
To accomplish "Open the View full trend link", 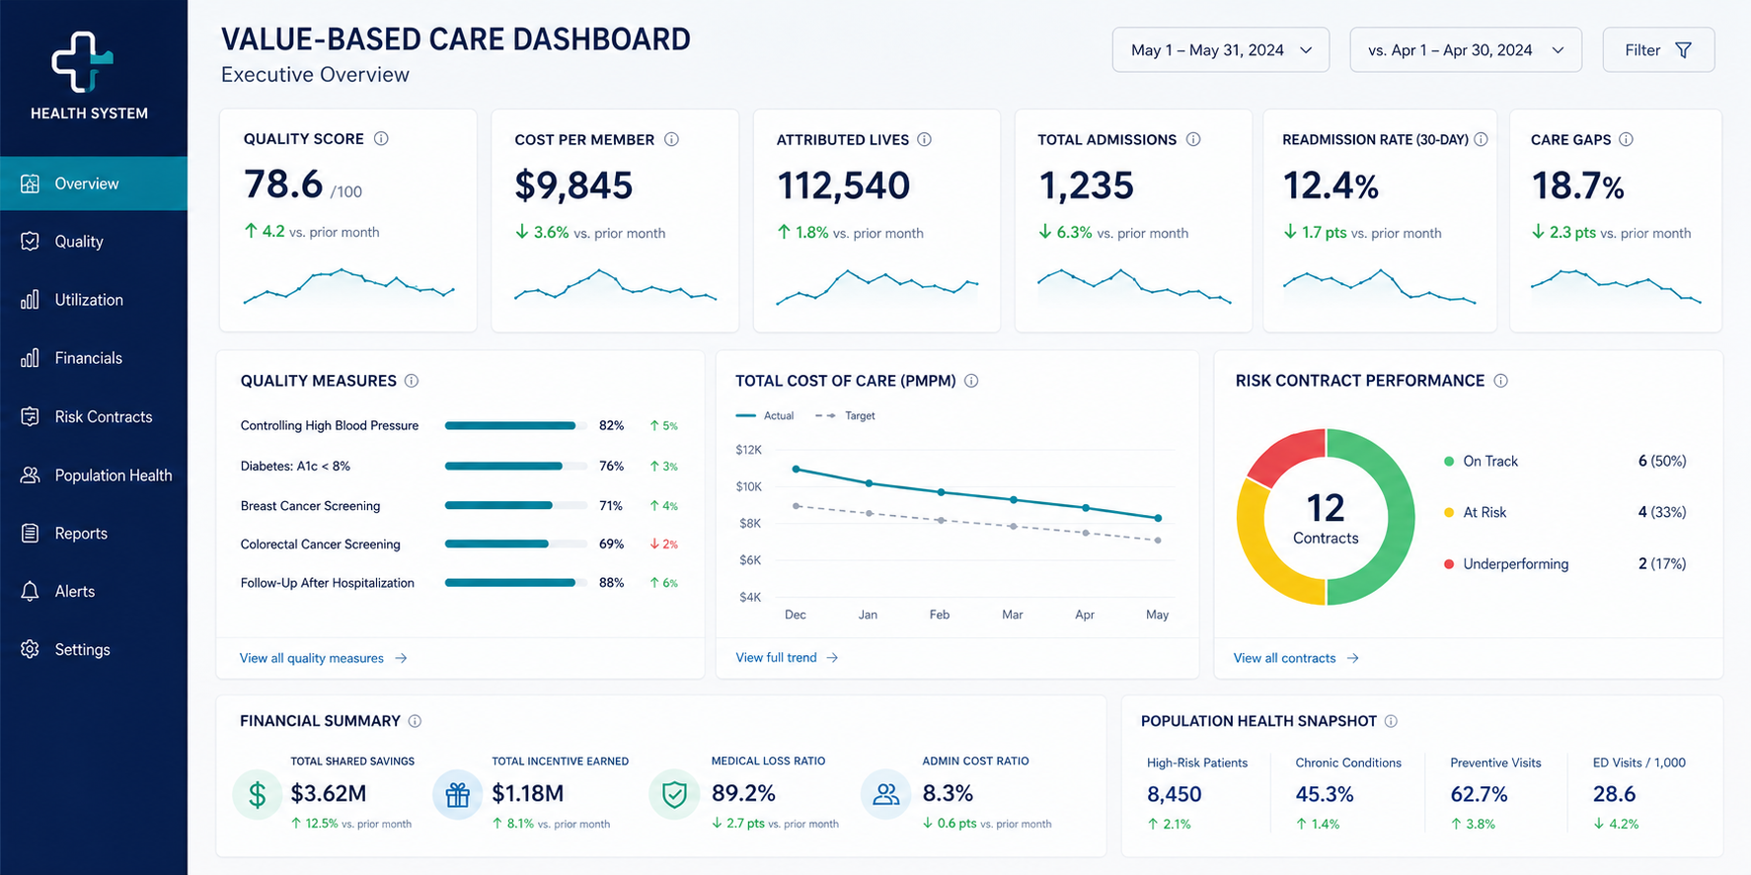I will (x=787, y=657).
